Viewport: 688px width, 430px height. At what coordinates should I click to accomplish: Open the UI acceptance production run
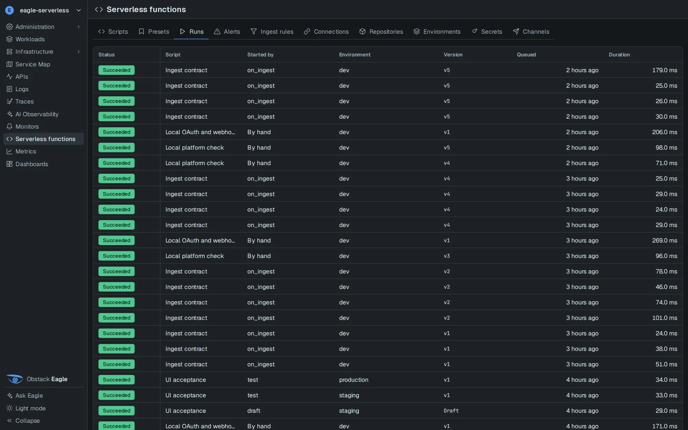[x=388, y=380]
